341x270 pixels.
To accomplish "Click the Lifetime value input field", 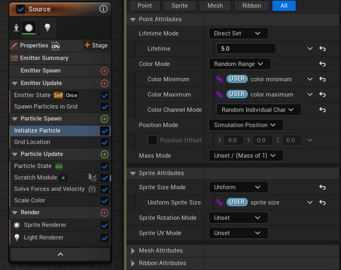I will point(245,49).
